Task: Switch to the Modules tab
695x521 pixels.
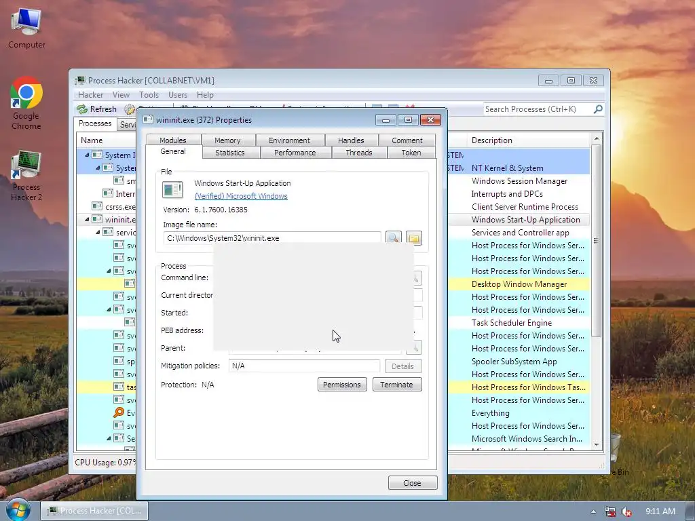Action: 173,140
